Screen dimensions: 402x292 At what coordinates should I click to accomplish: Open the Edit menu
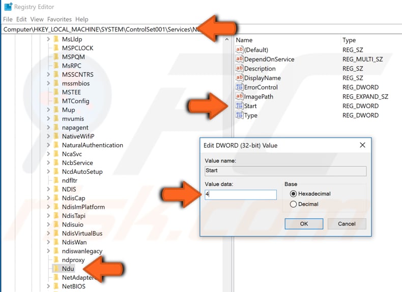21,19
